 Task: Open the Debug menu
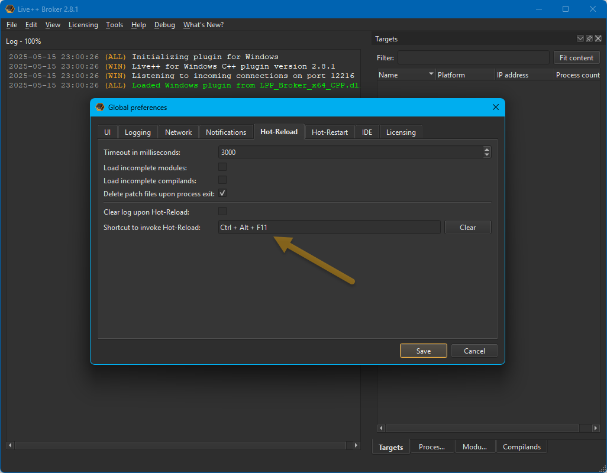click(x=164, y=25)
